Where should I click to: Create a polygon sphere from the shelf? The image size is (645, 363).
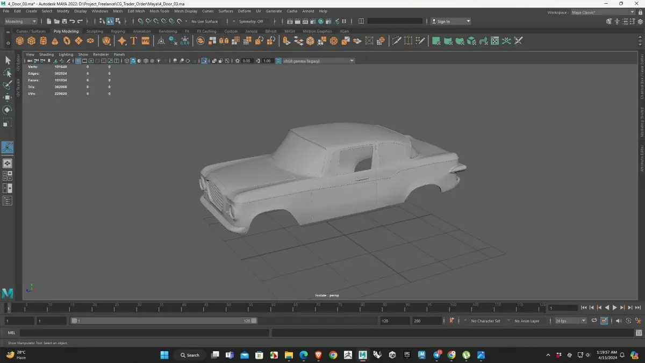(20, 41)
